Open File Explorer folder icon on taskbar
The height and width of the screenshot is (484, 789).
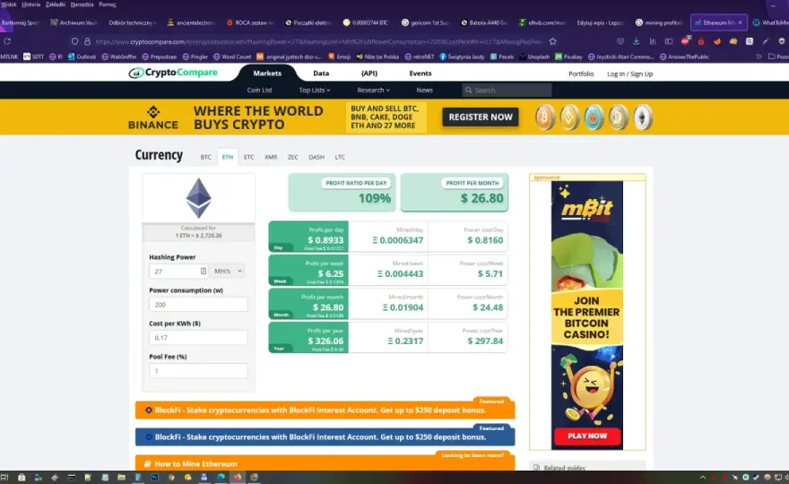121,477
